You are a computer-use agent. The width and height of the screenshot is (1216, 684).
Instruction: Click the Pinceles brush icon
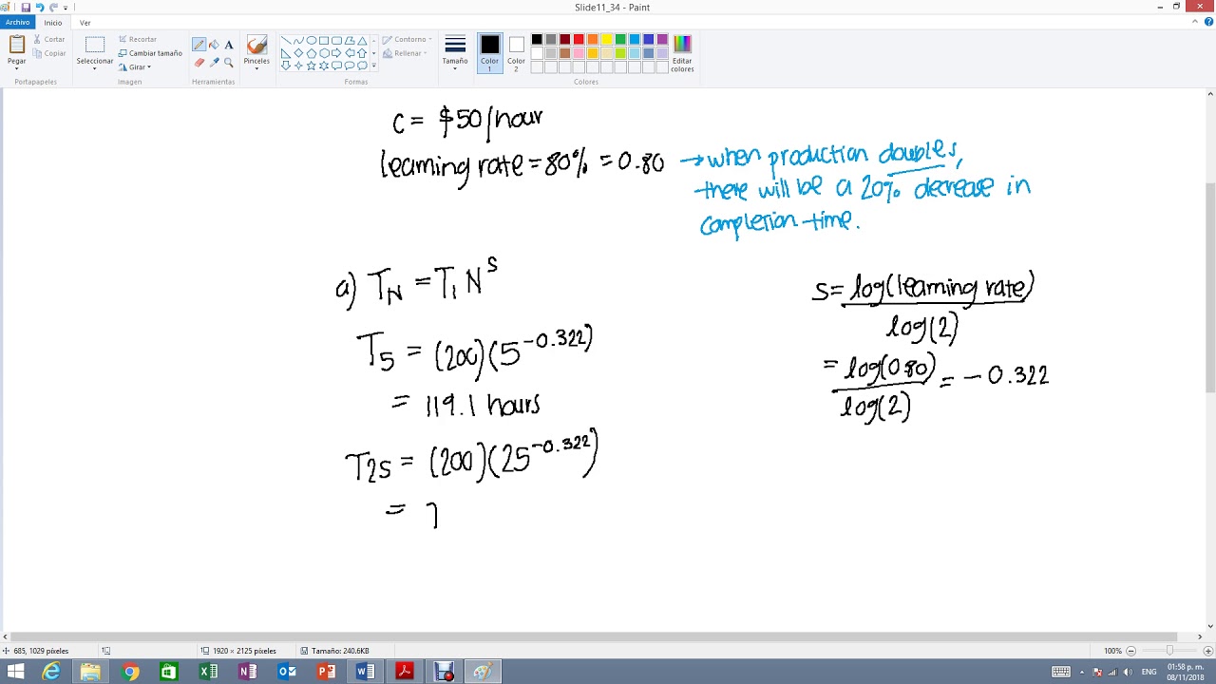coord(256,45)
